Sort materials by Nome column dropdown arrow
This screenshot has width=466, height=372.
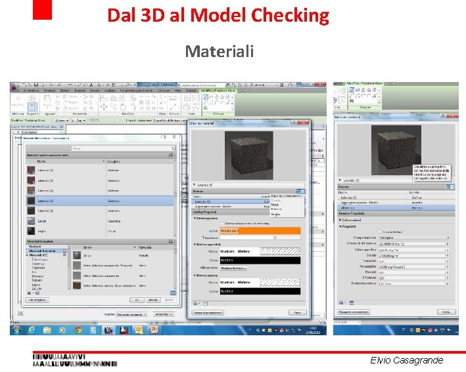point(103,161)
